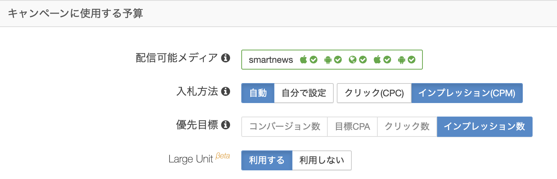The height and width of the screenshot is (179, 557).
Task: Switch bidding to 自分で設定
Action: click(x=304, y=93)
